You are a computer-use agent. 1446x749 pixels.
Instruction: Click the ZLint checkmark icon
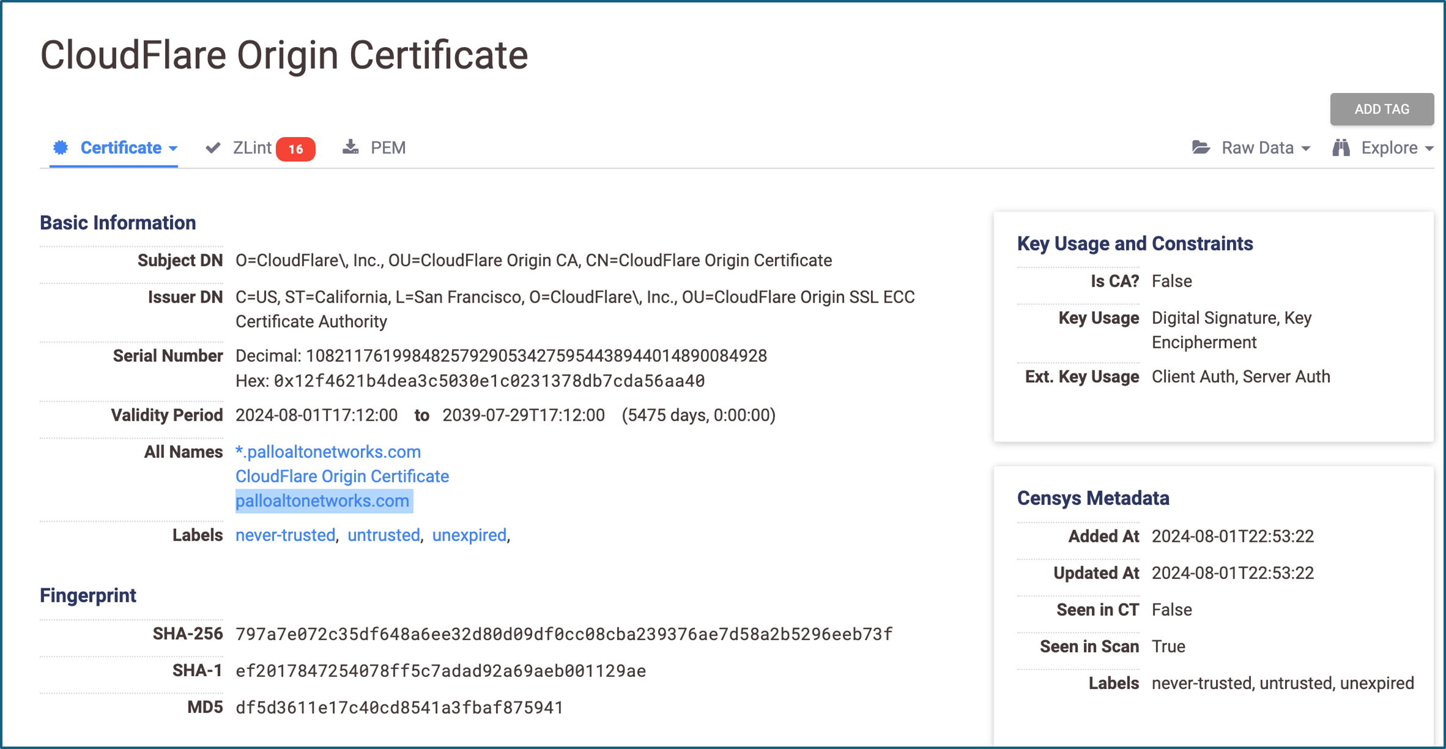213,148
